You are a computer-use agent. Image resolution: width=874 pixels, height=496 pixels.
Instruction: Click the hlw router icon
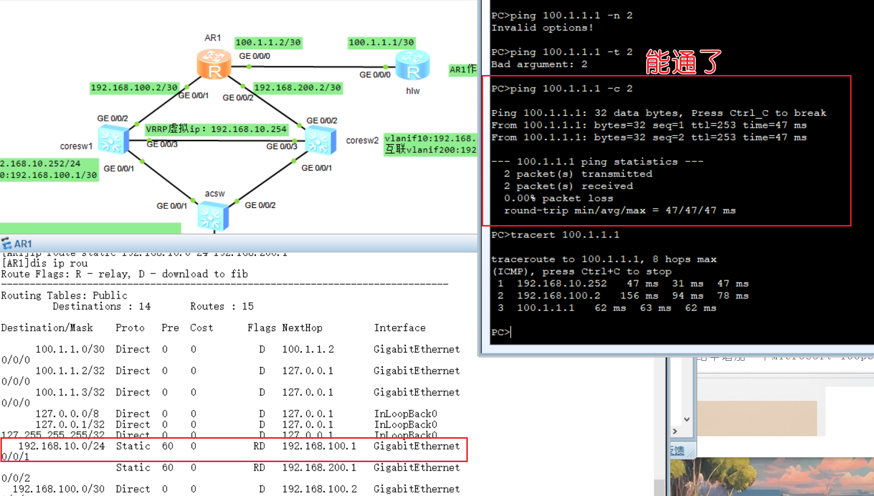click(x=412, y=65)
